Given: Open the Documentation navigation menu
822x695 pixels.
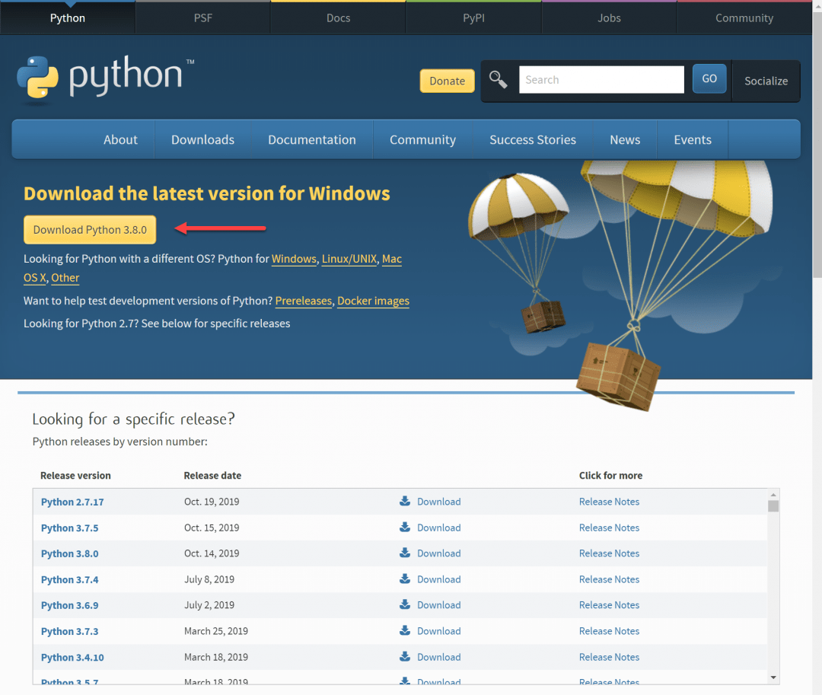Looking at the screenshot, I should click(x=312, y=140).
